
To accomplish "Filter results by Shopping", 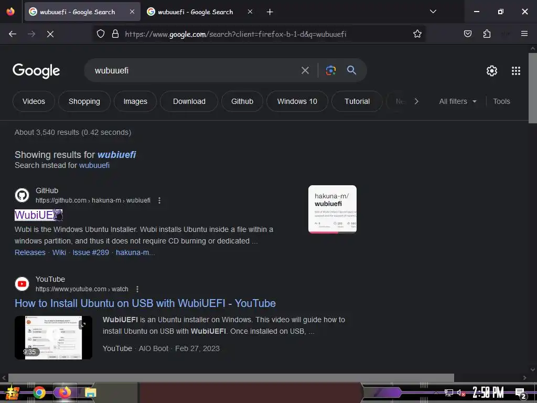I will tap(84, 101).
